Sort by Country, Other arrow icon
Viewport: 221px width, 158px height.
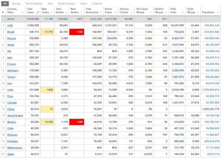[x=23, y=13]
